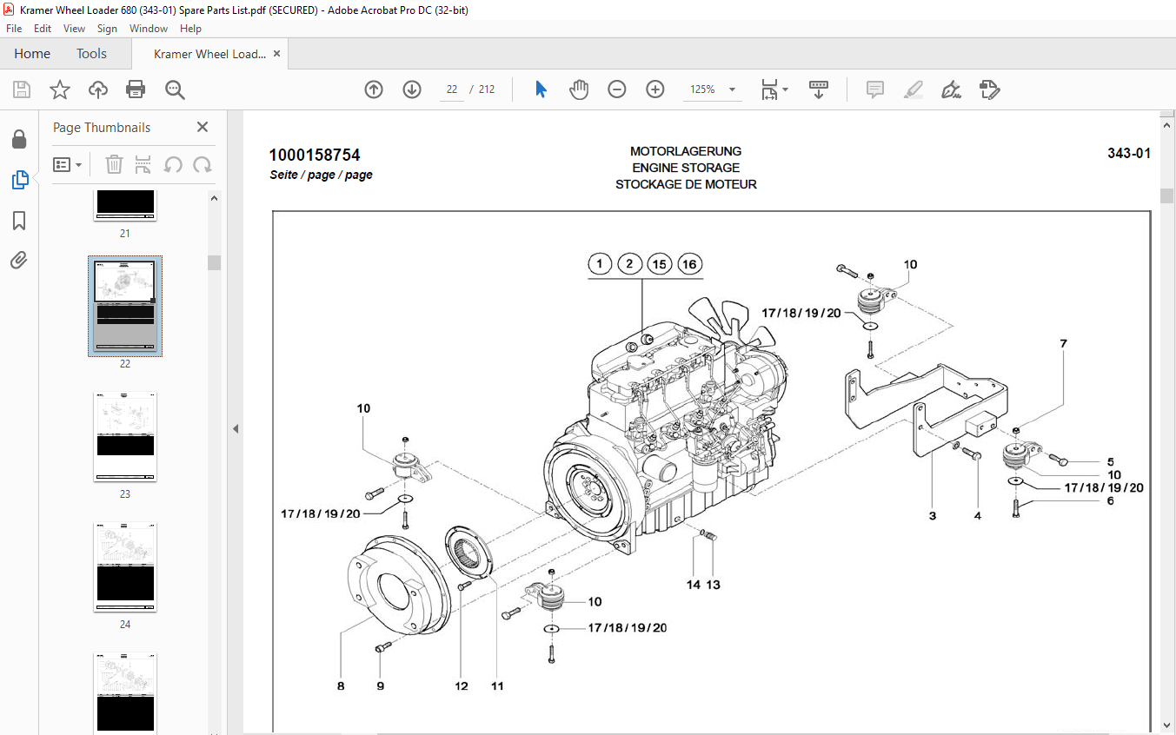Delete selected pages with trash icon
This screenshot has height=735, width=1176.
pyautogui.click(x=114, y=165)
